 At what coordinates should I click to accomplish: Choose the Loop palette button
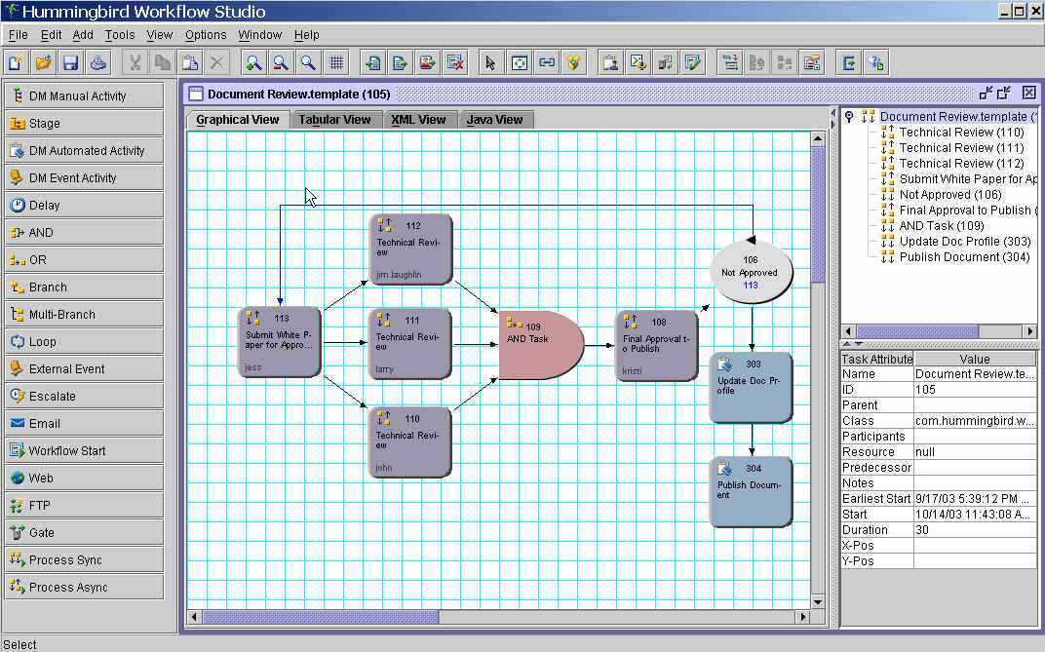84,342
